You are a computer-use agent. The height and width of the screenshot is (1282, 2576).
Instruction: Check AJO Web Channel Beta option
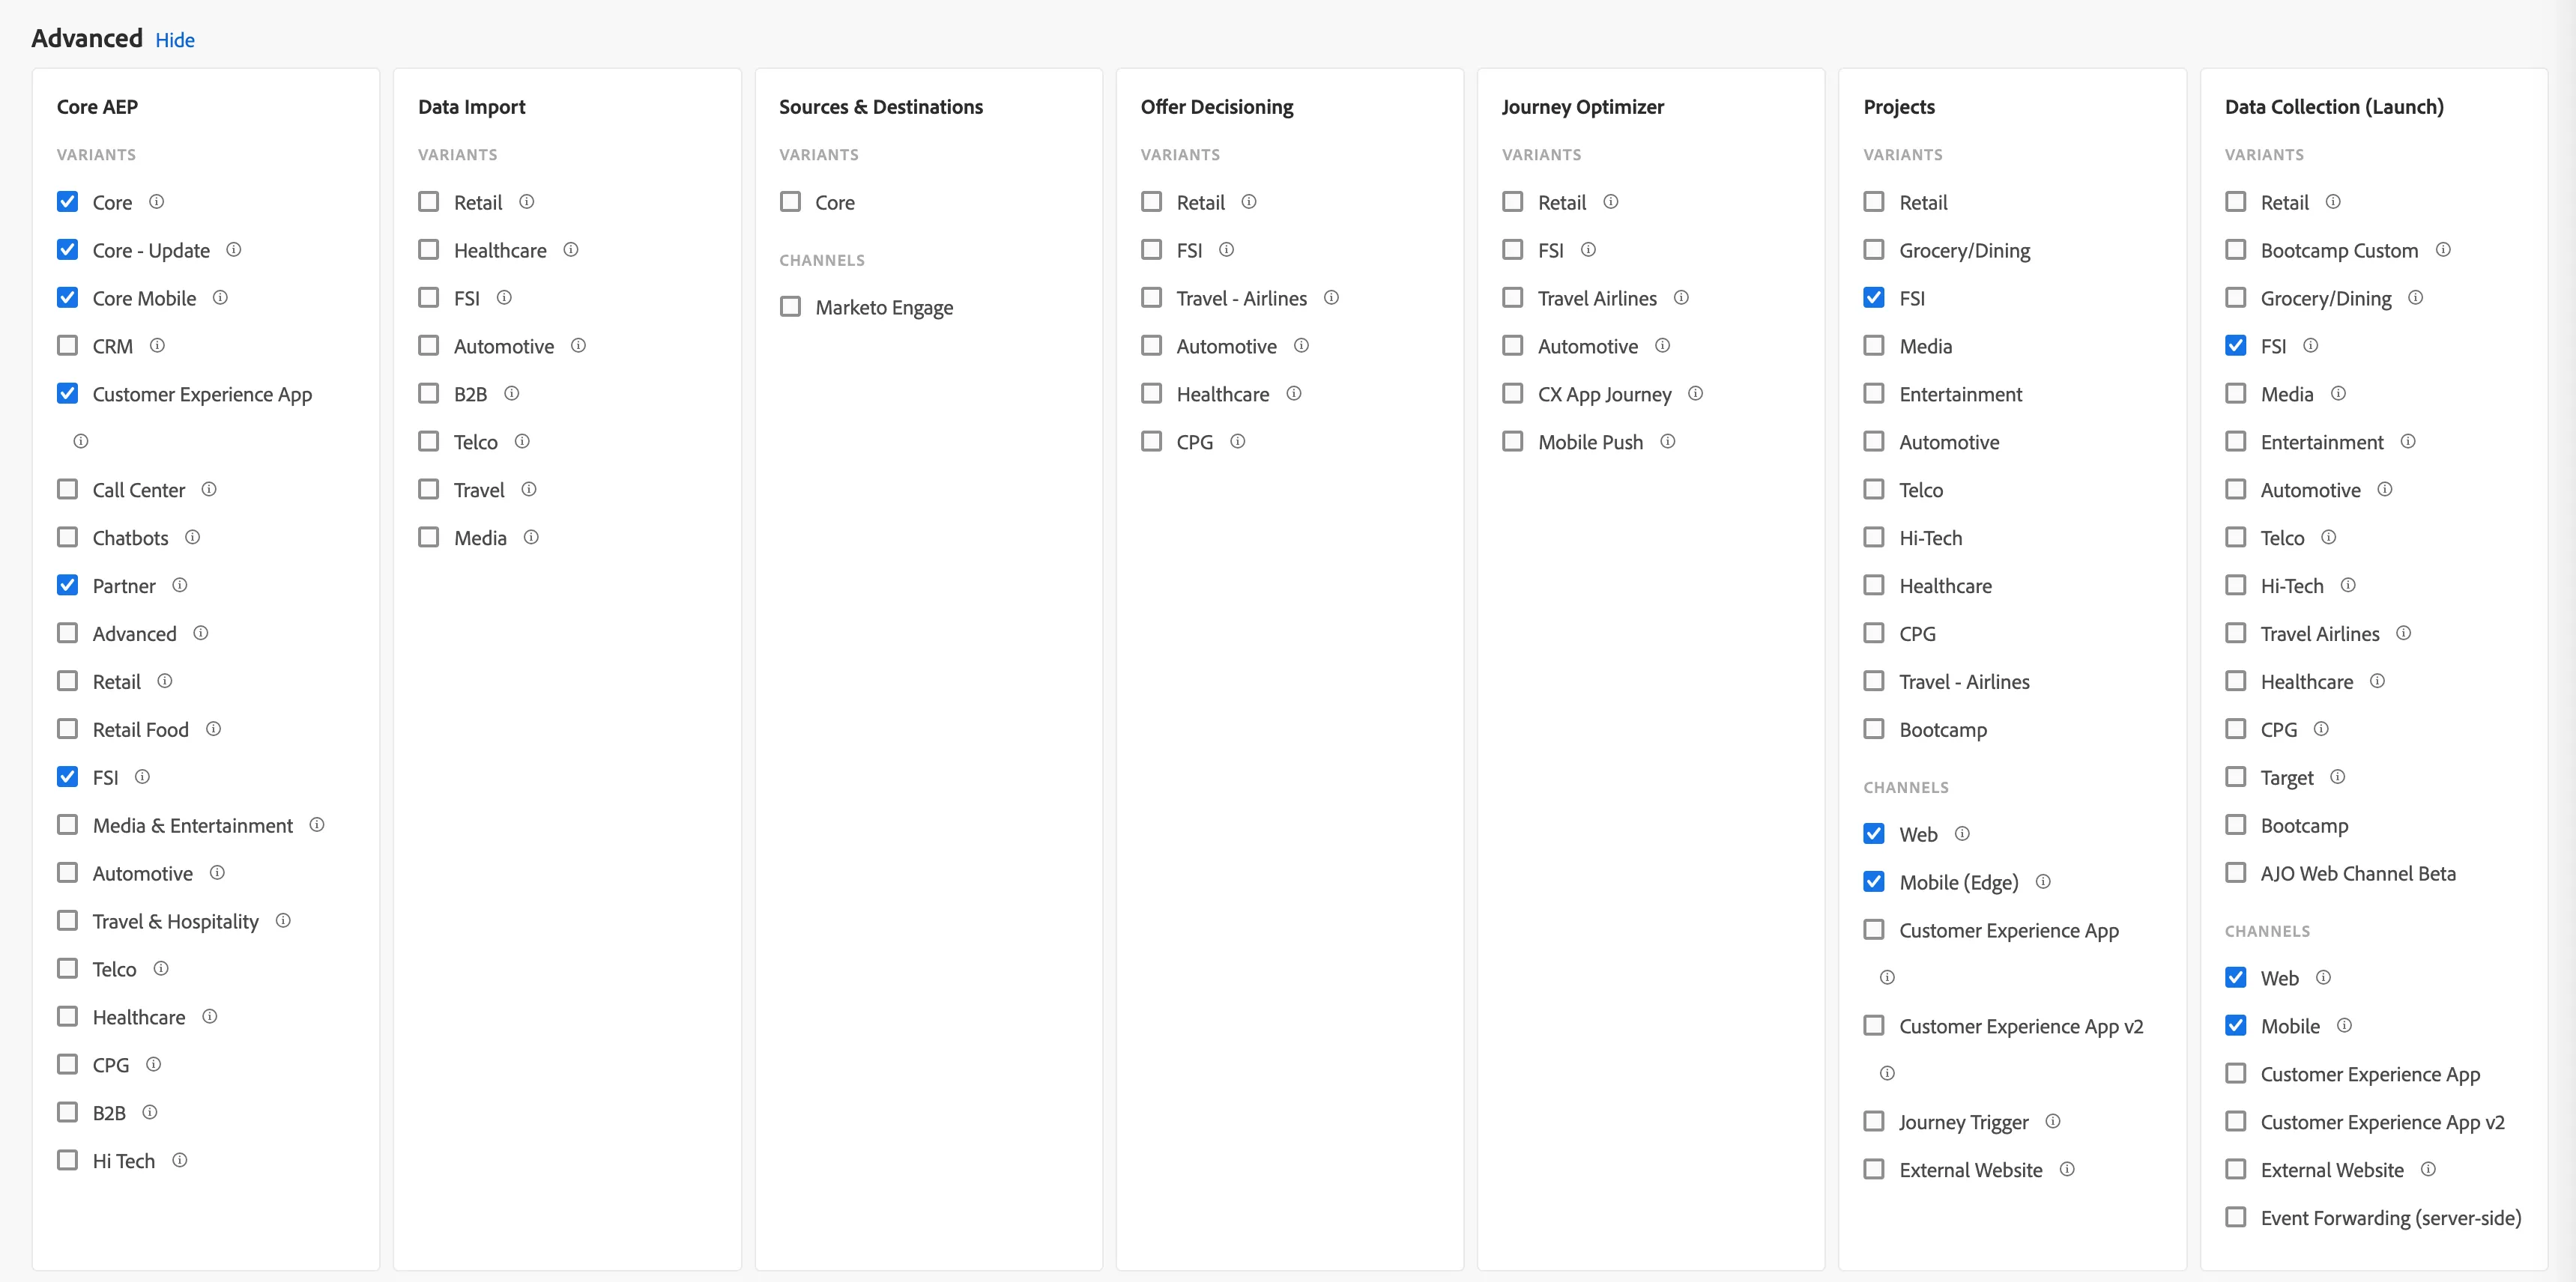click(2236, 873)
